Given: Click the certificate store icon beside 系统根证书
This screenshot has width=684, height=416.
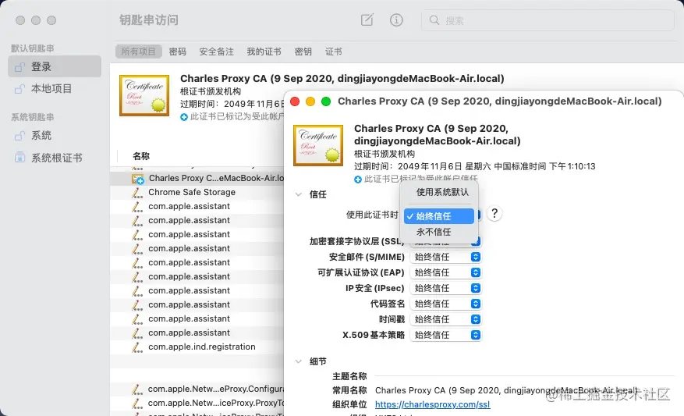Looking at the screenshot, I should pos(19,157).
